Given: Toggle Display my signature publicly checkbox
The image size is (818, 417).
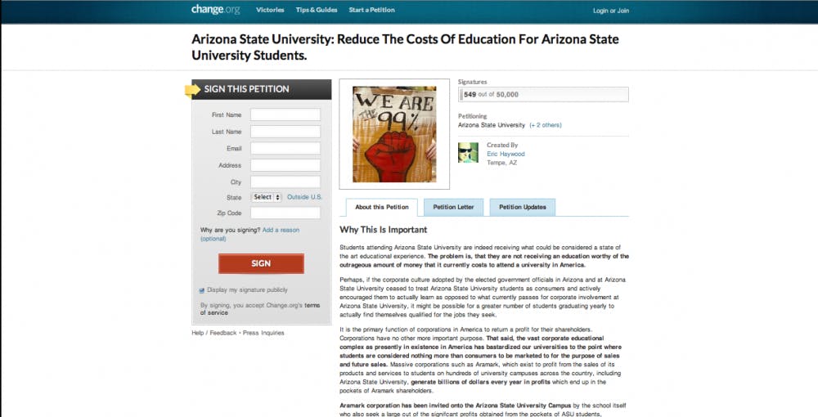Looking at the screenshot, I should coord(202,290).
